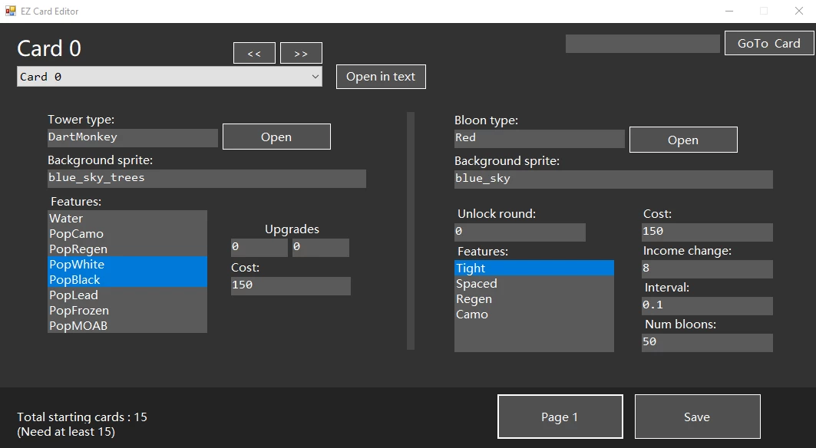Click the Num bloons input field

[707, 342]
